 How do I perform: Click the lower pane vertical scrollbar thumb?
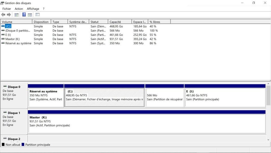268,95
